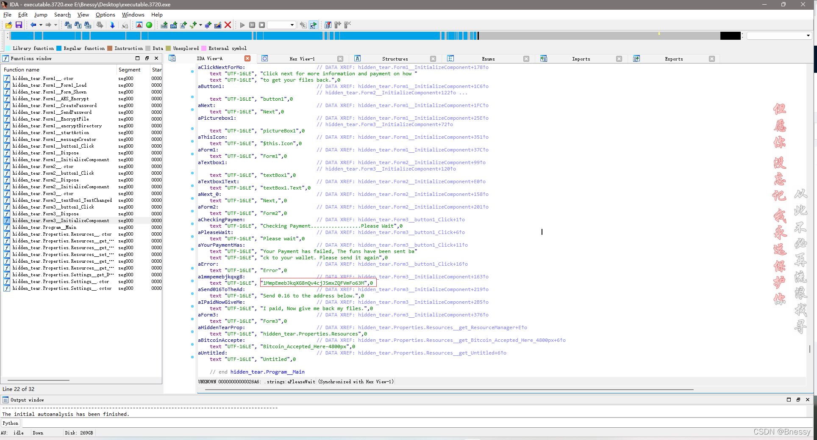Open the File menu
Image resolution: width=817 pixels, height=440 pixels.
(7, 14)
